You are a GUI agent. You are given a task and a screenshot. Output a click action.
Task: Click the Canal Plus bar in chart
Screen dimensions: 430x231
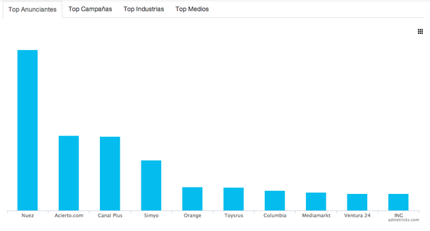pos(109,173)
